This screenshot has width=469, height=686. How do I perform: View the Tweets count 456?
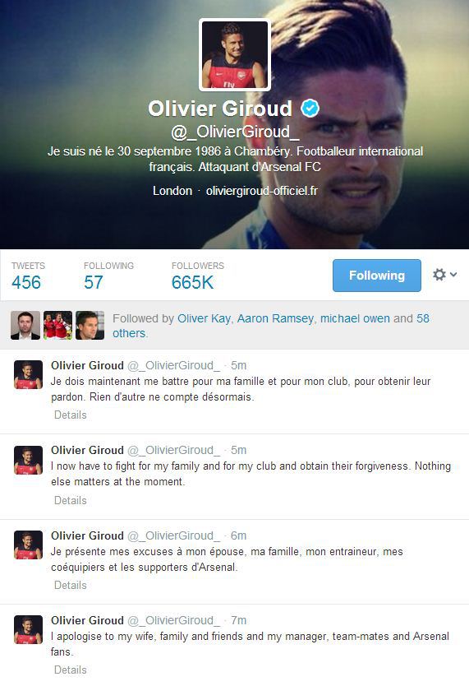pos(26,282)
